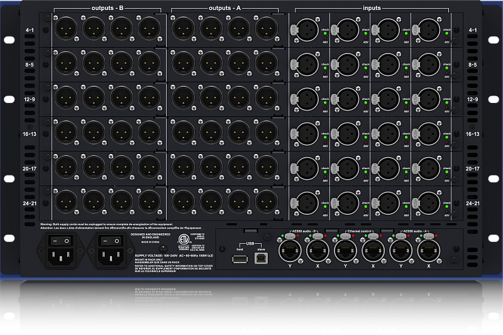
Task: Push release tab on Ethernet control Y port
Action: [x=345, y=236]
